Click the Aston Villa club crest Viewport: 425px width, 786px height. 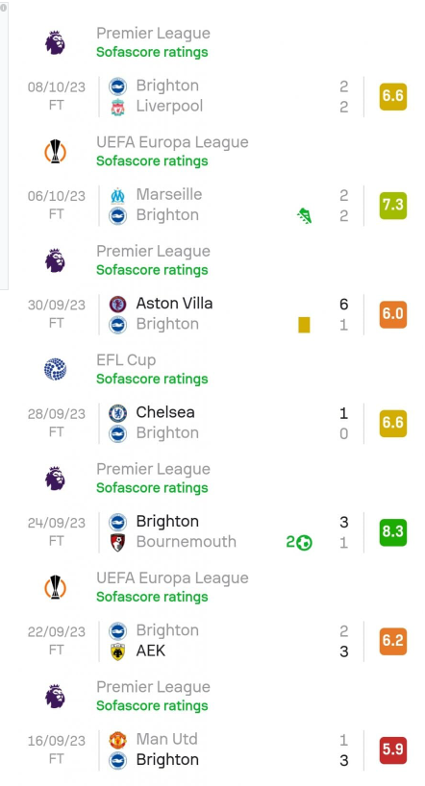118,305
